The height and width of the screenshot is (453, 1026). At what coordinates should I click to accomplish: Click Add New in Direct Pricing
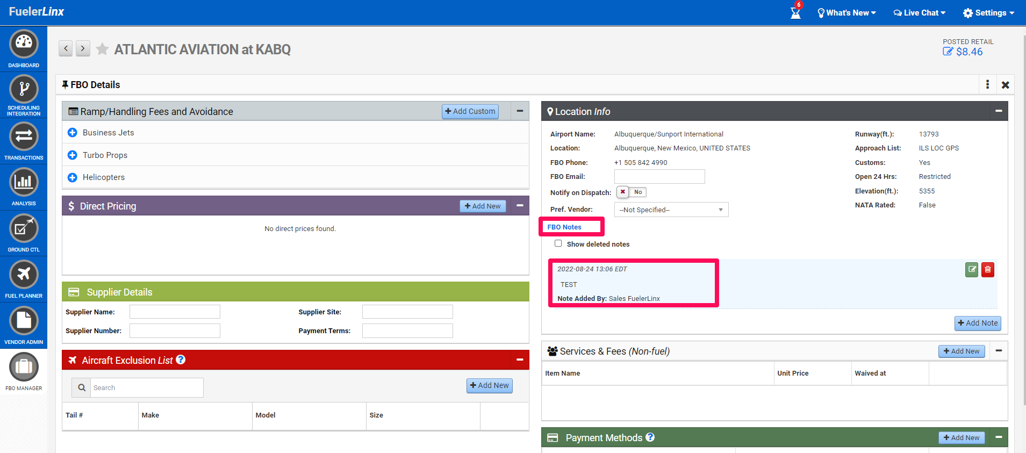pyautogui.click(x=483, y=206)
